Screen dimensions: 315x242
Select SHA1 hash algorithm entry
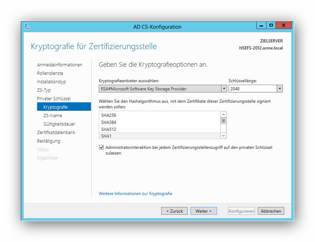pyautogui.click(x=106, y=136)
